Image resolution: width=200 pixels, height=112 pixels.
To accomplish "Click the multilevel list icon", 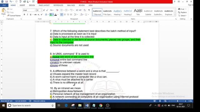I will pyautogui.click(x=71, y=10).
